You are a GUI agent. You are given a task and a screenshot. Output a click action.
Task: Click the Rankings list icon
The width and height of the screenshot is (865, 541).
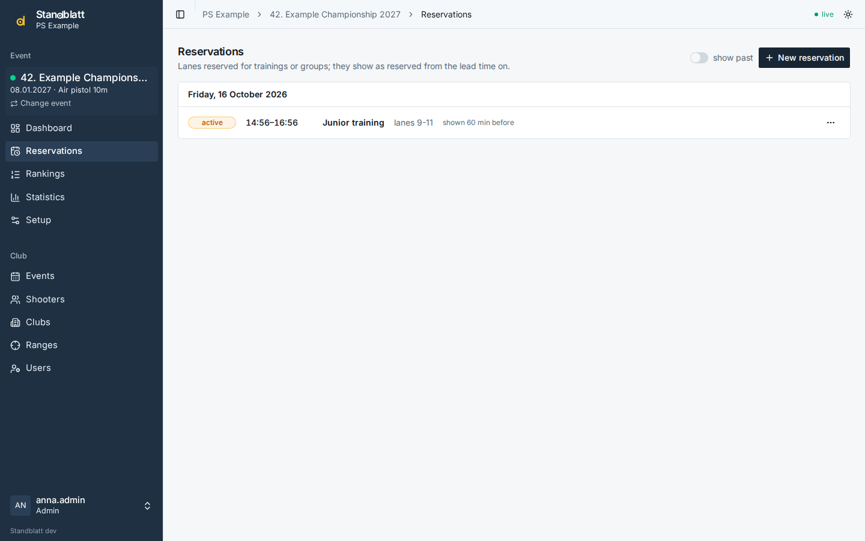(x=16, y=174)
